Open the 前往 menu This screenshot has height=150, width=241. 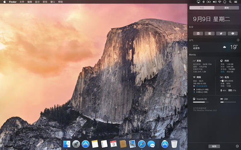(45, 2)
